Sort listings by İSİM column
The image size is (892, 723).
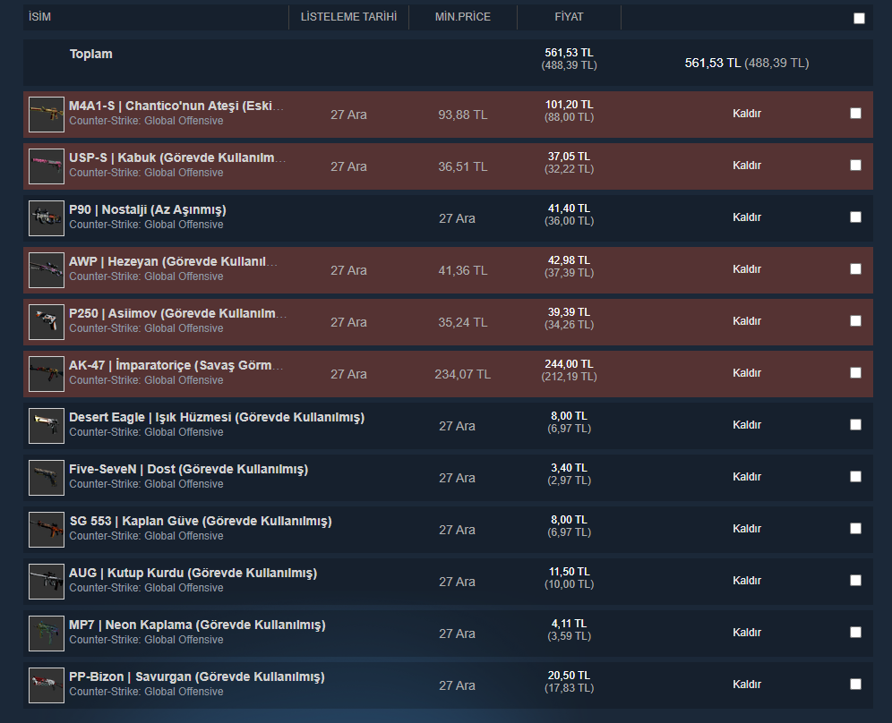(x=39, y=17)
